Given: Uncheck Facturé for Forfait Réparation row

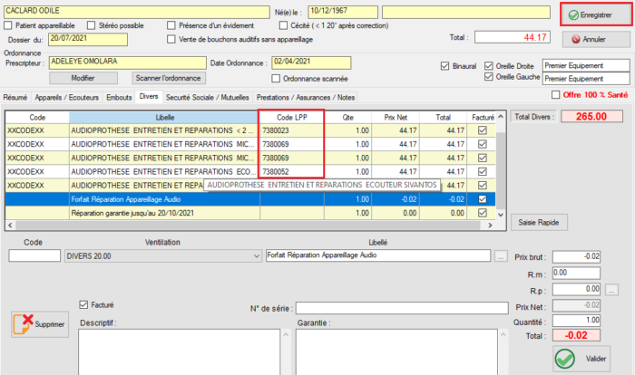Looking at the screenshot, I should pos(483,199).
